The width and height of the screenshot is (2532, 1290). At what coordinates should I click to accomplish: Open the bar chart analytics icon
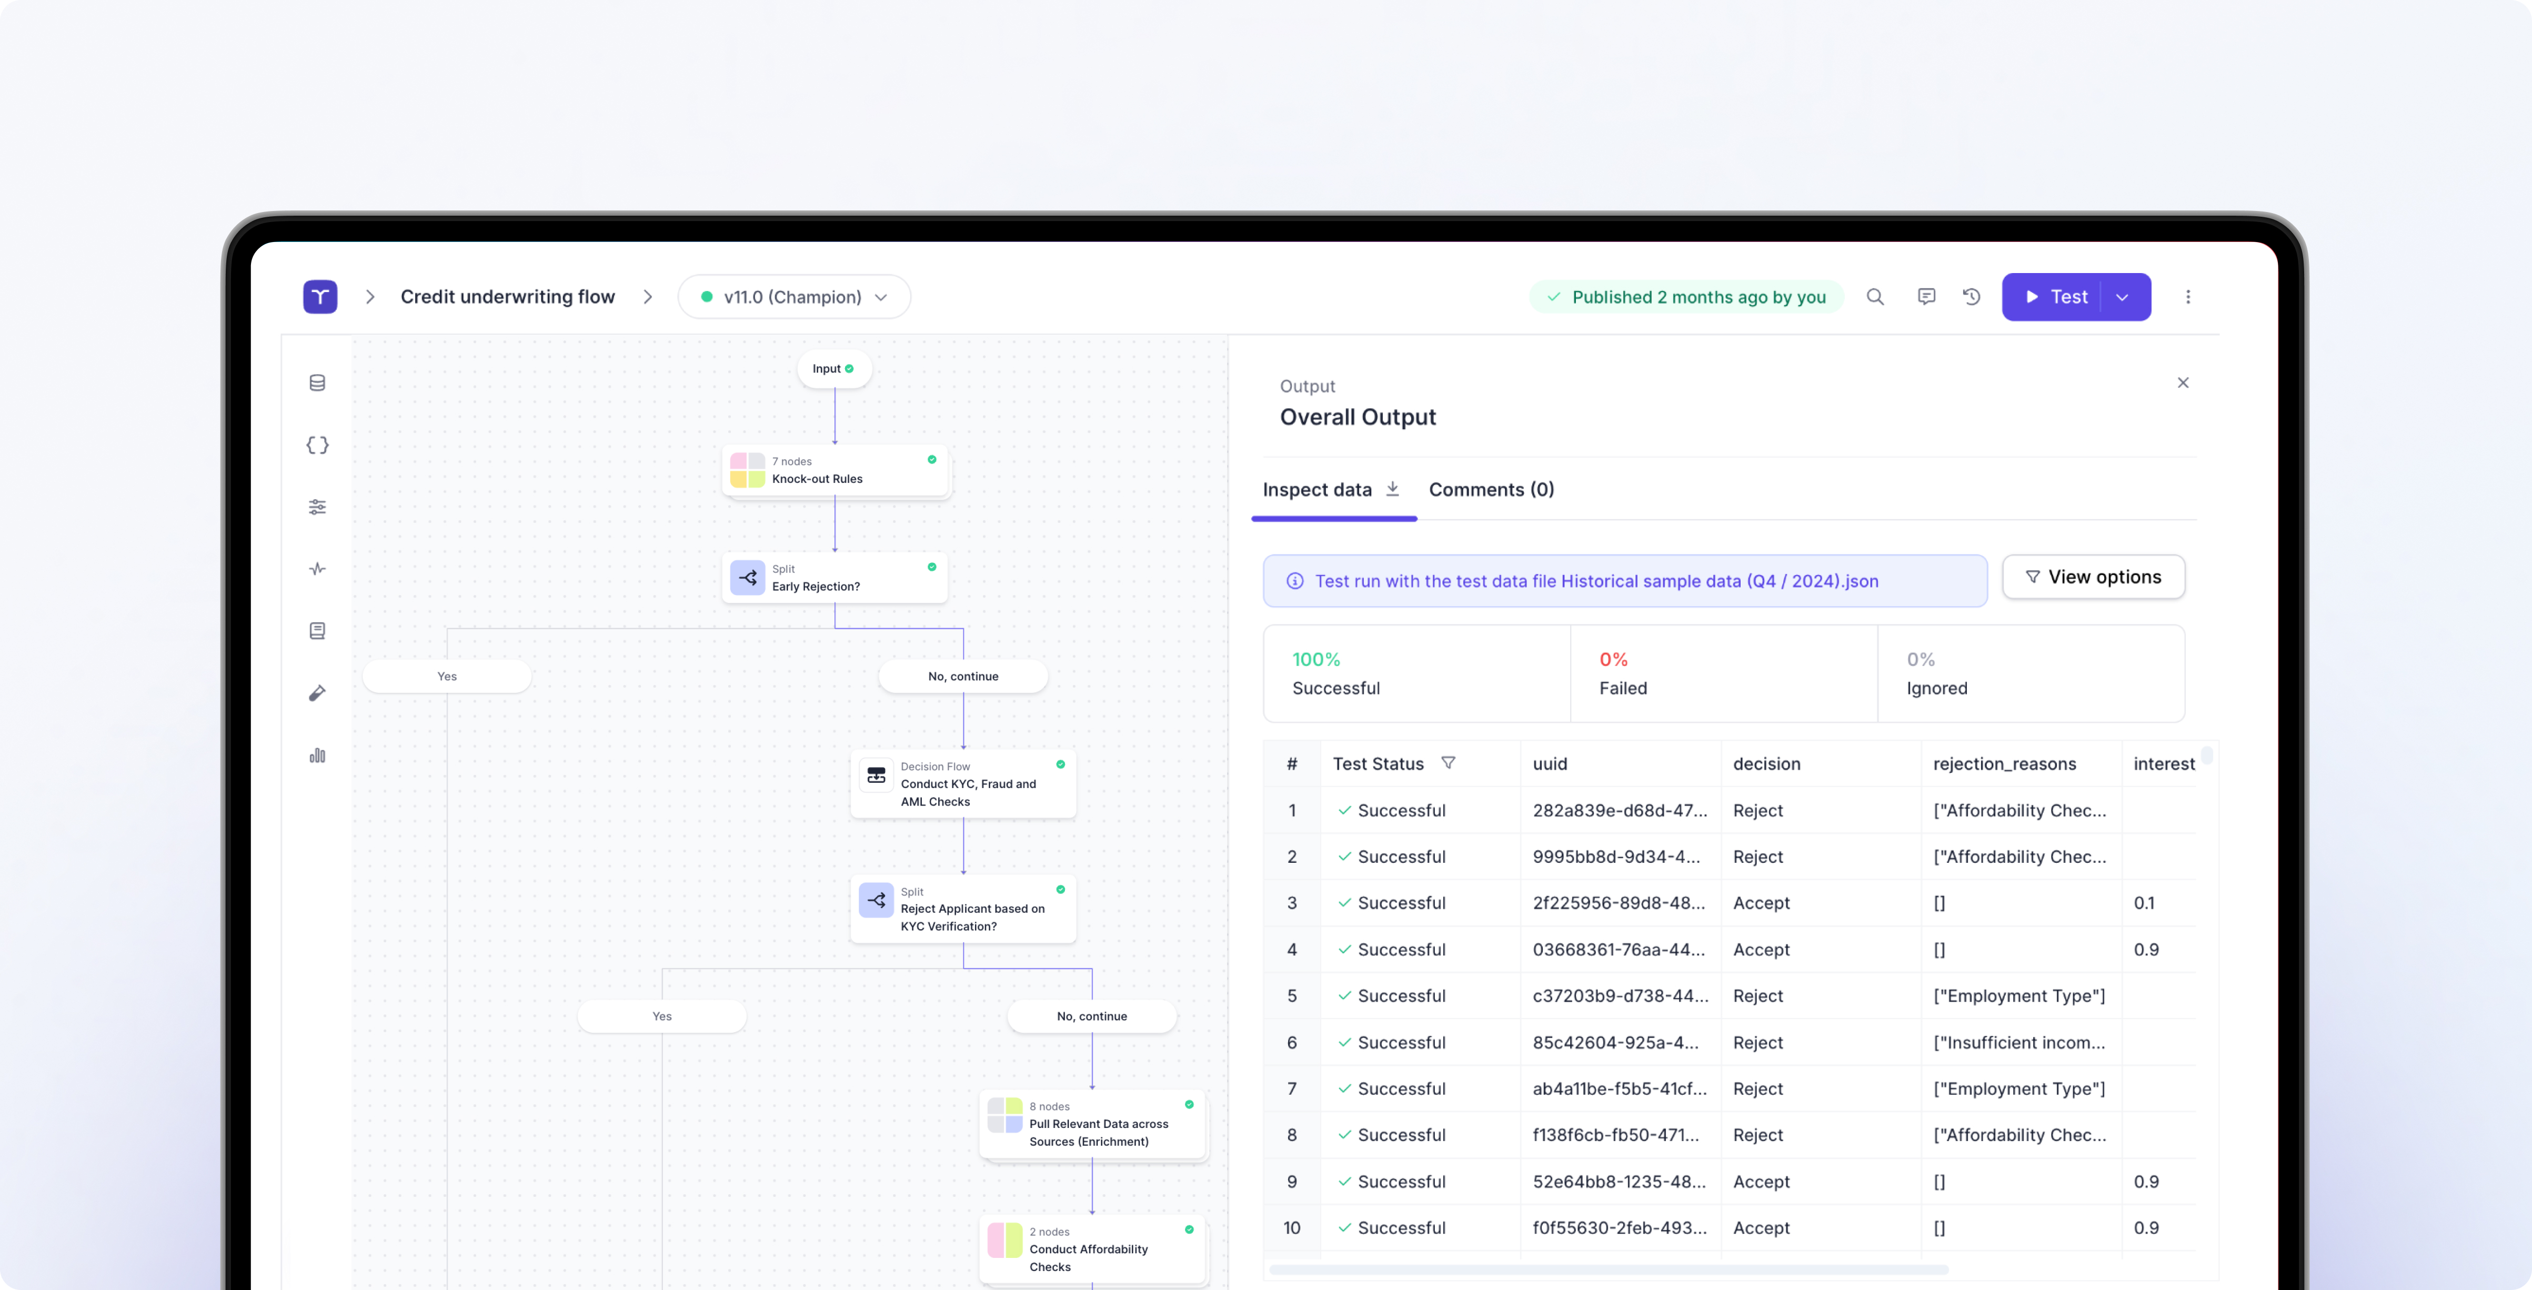(x=317, y=755)
